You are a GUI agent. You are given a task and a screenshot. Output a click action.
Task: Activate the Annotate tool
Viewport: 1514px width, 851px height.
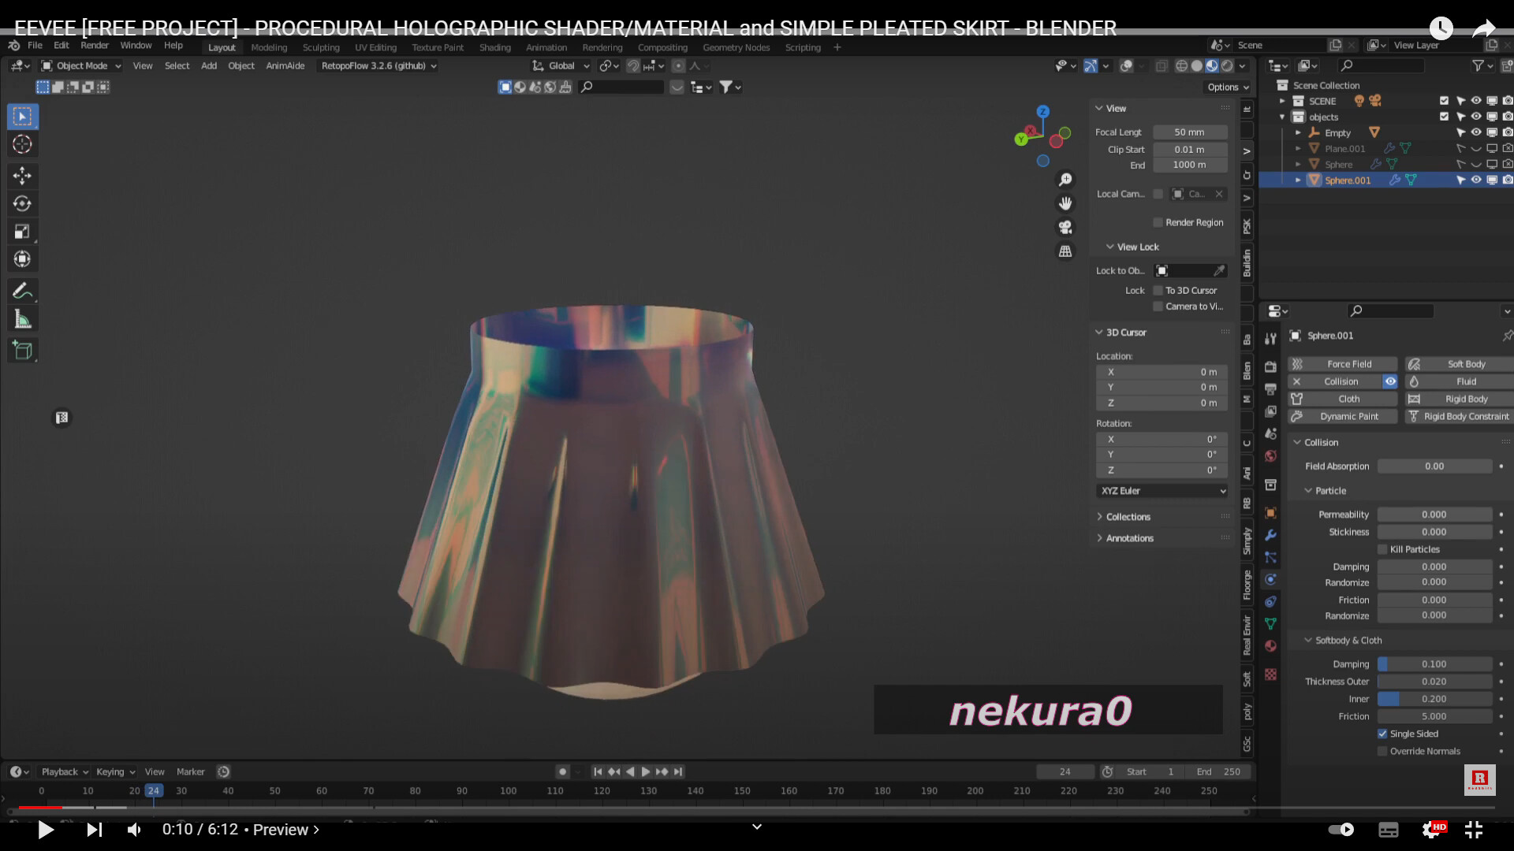click(x=22, y=291)
